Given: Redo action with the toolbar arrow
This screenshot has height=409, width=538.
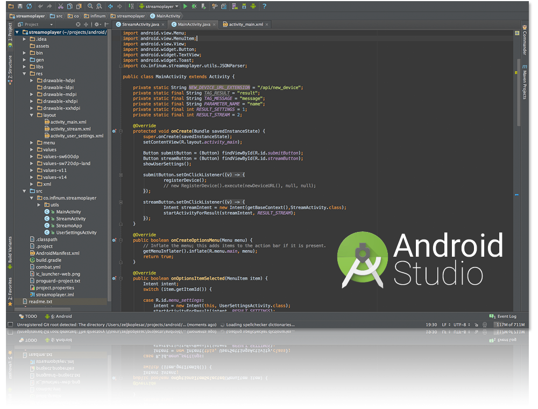Looking at the screenshot, I should [x=49, y=6].
